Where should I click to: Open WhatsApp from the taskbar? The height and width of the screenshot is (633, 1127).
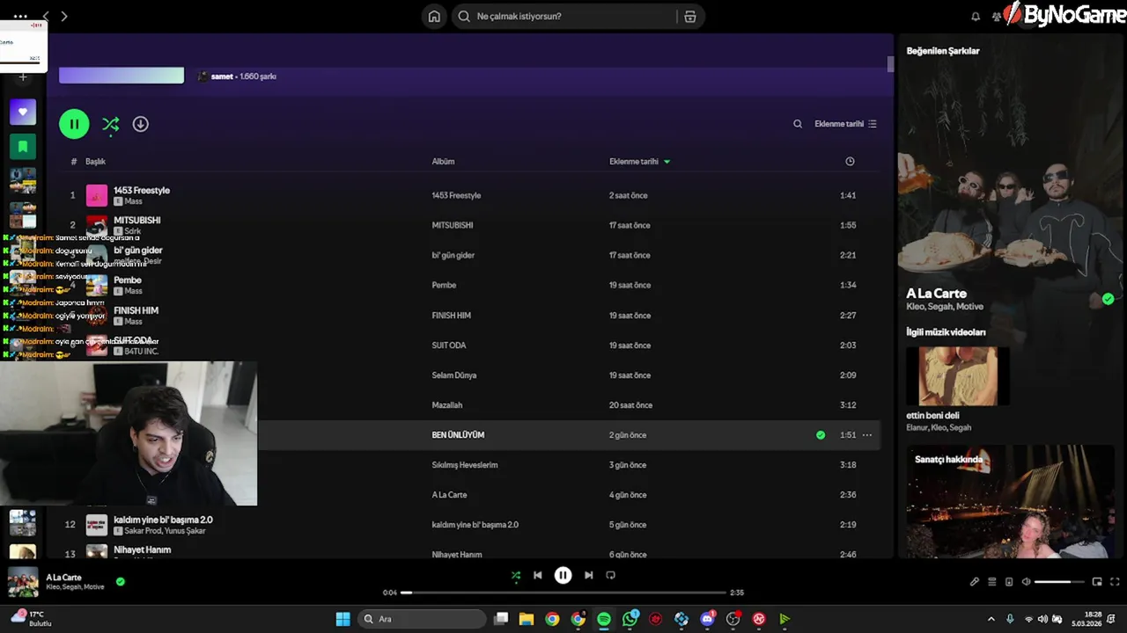click(x=630, y=619)
